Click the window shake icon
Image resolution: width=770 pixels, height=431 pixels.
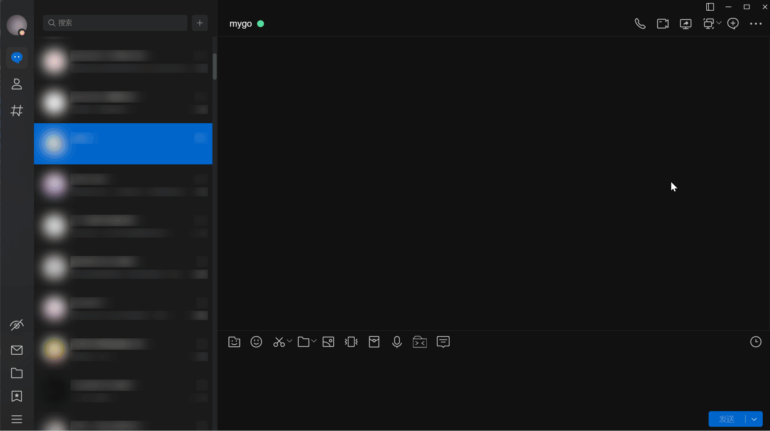351,342
